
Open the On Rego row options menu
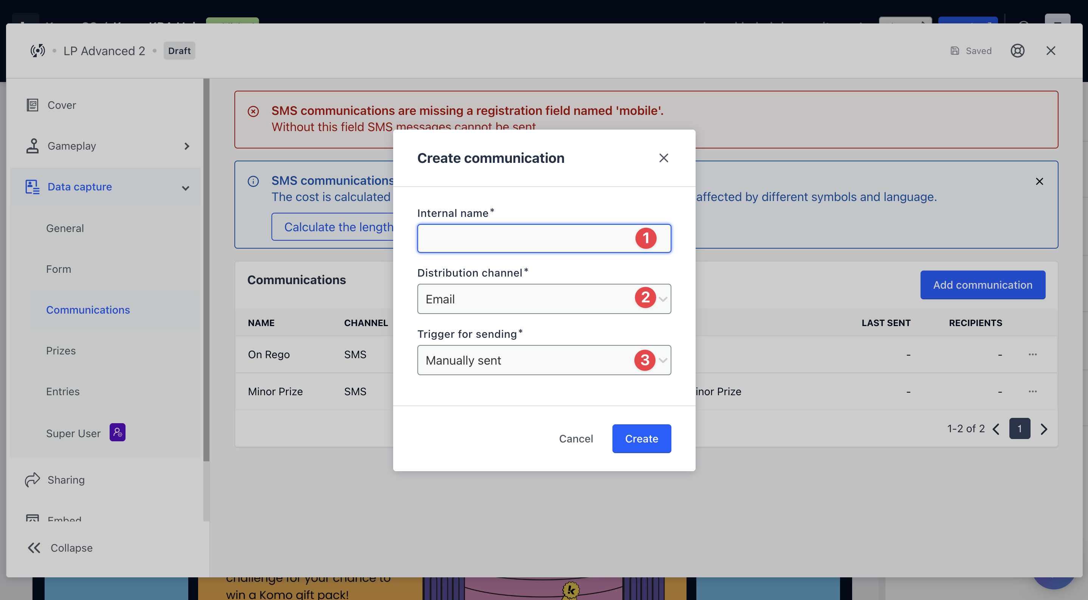(1033, 355)
